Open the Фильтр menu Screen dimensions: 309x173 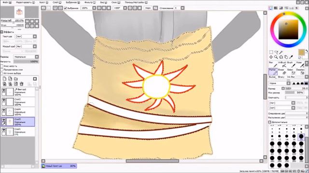(x=90, y=2)
